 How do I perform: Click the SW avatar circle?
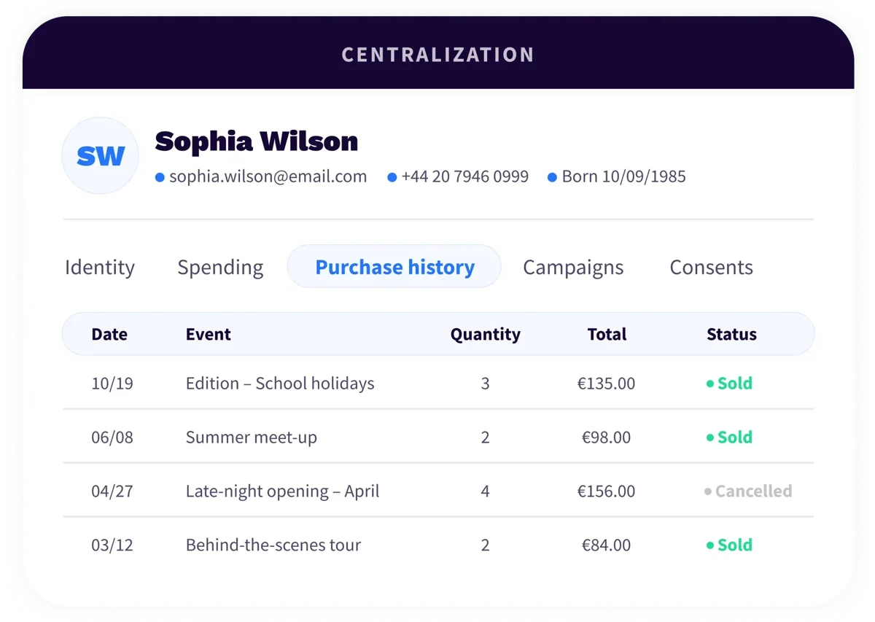click(x=100, y=155)
